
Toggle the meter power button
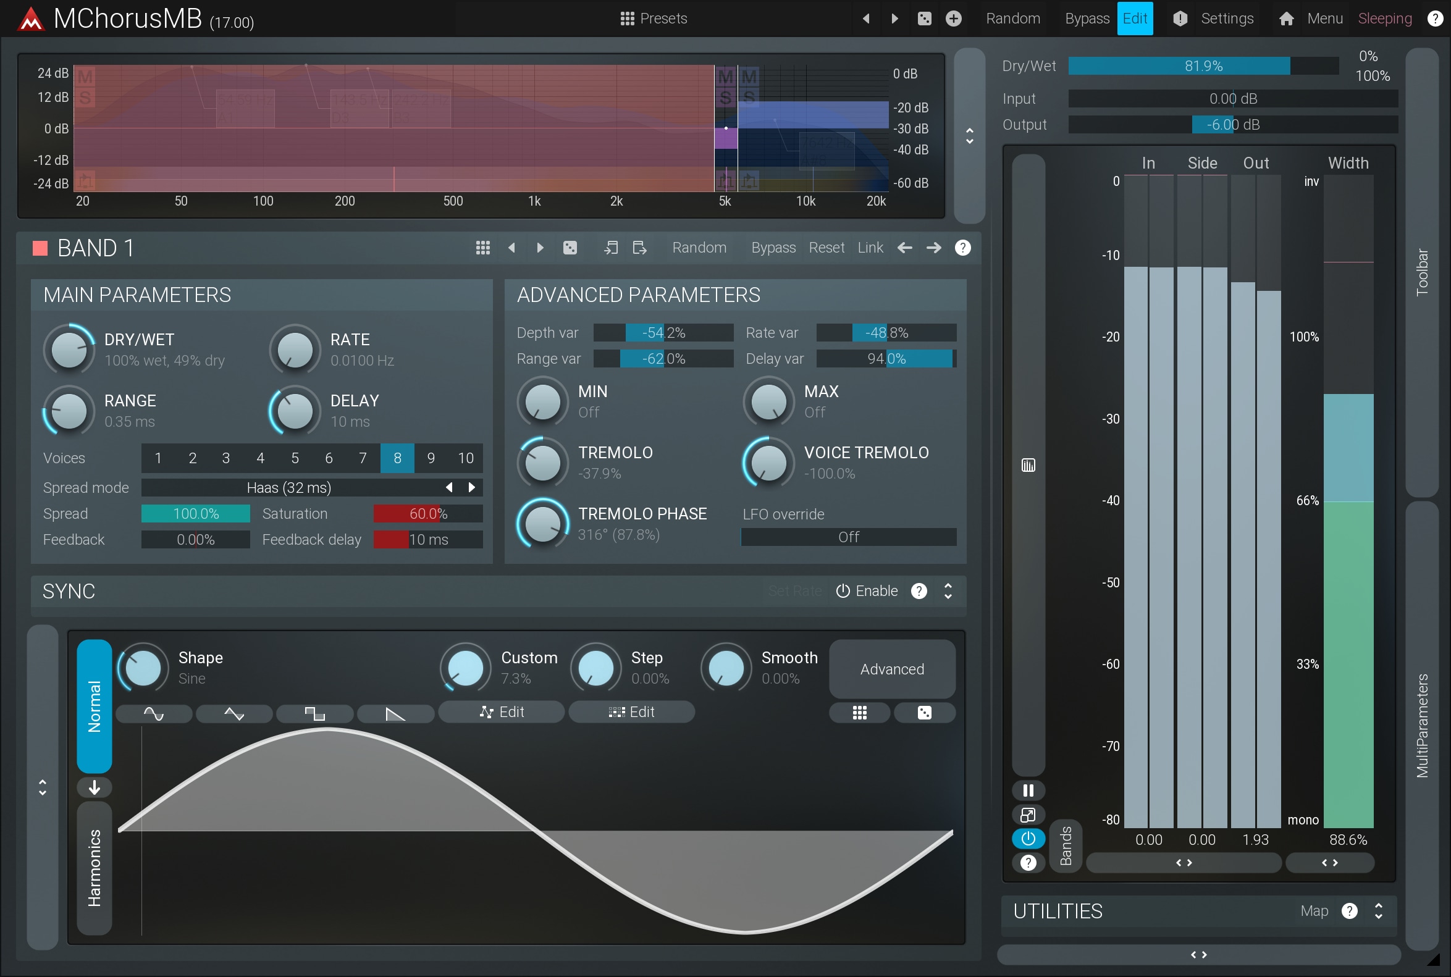pyautogui.click(x=1028, y=839)
